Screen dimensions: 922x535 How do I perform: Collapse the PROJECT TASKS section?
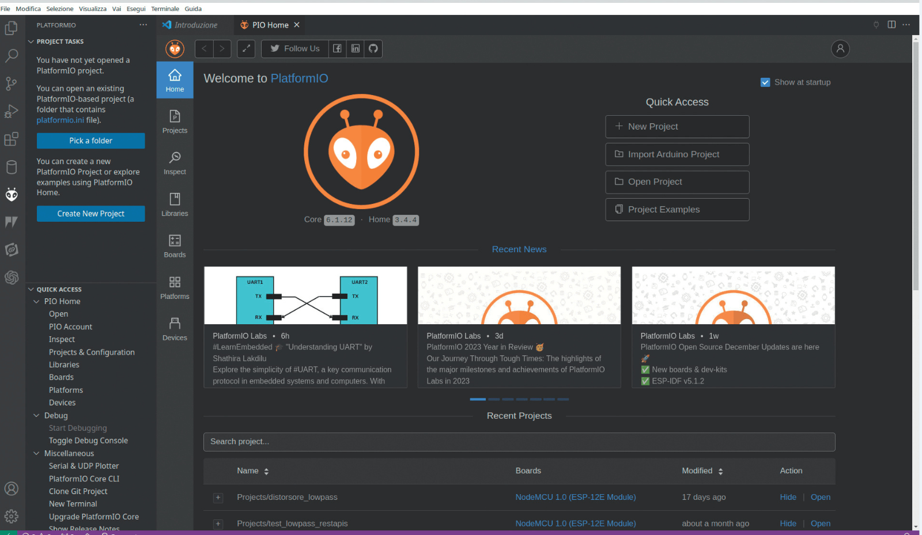(x=31, y=41)
